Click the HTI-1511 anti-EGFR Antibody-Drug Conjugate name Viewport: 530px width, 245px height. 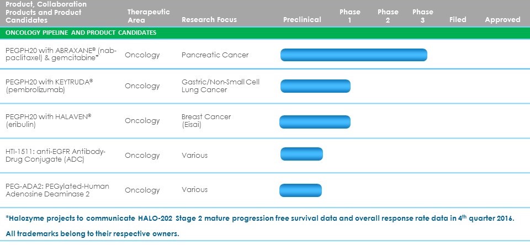55,156
